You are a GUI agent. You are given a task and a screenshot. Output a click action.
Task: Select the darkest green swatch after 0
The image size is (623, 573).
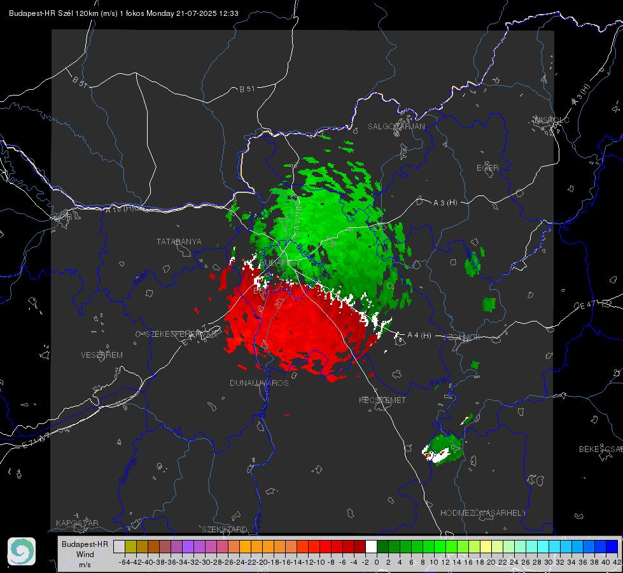click(x=382, y=546)
